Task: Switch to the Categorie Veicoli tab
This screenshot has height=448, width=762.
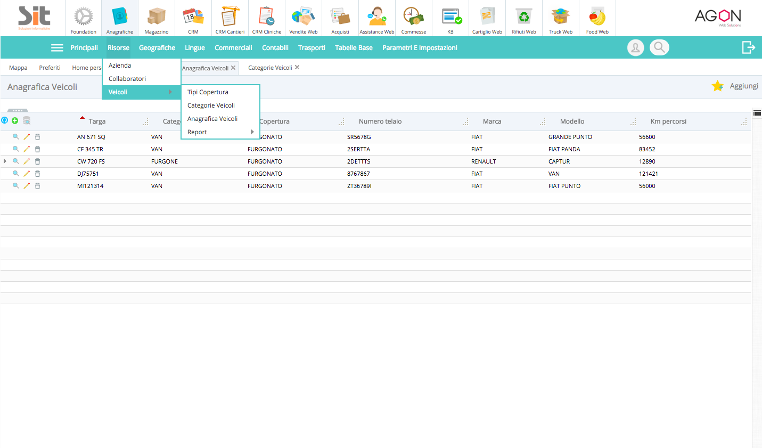Action: [270, 68]
